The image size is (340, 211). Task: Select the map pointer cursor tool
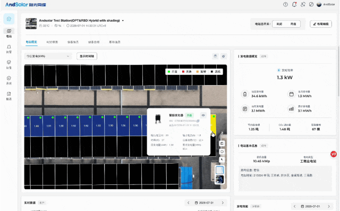click(222, 160)
